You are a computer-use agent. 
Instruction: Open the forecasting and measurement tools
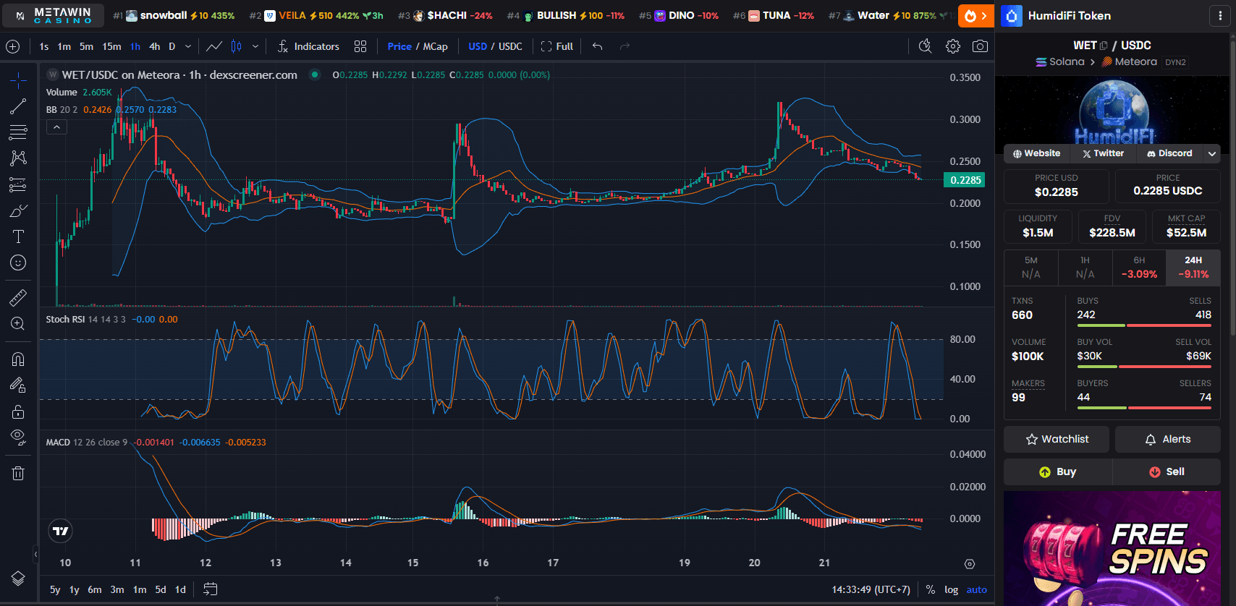[x=18, y=184]
